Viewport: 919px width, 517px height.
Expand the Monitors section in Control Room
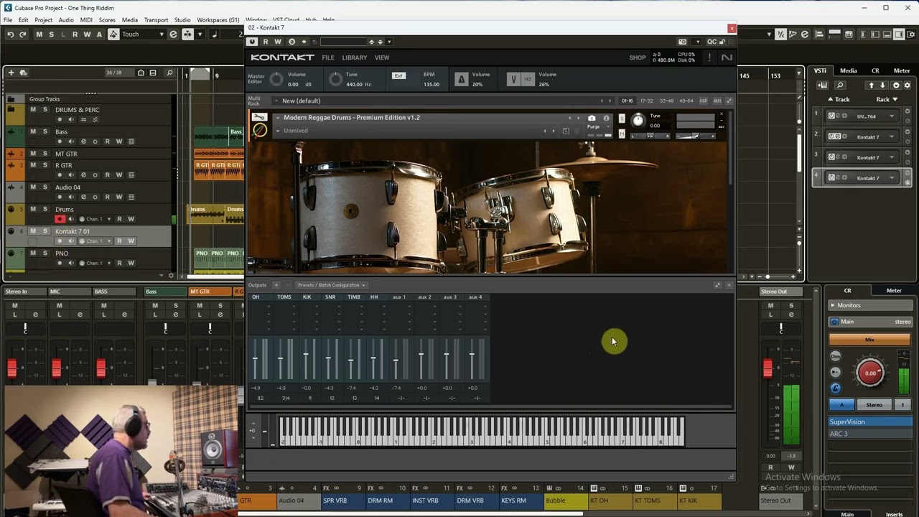coord(833,305)
